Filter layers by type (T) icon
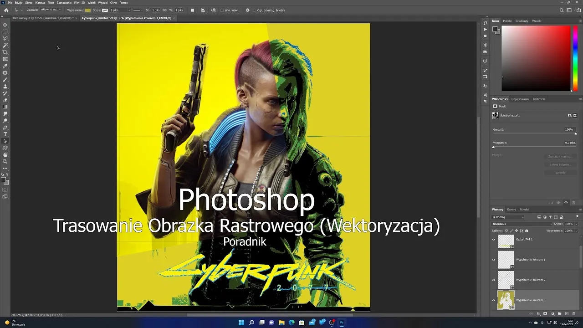 [x=550, y=217]
